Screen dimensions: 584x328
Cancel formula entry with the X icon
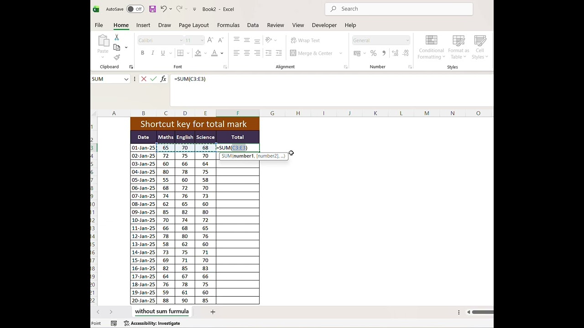click(144, 79)
